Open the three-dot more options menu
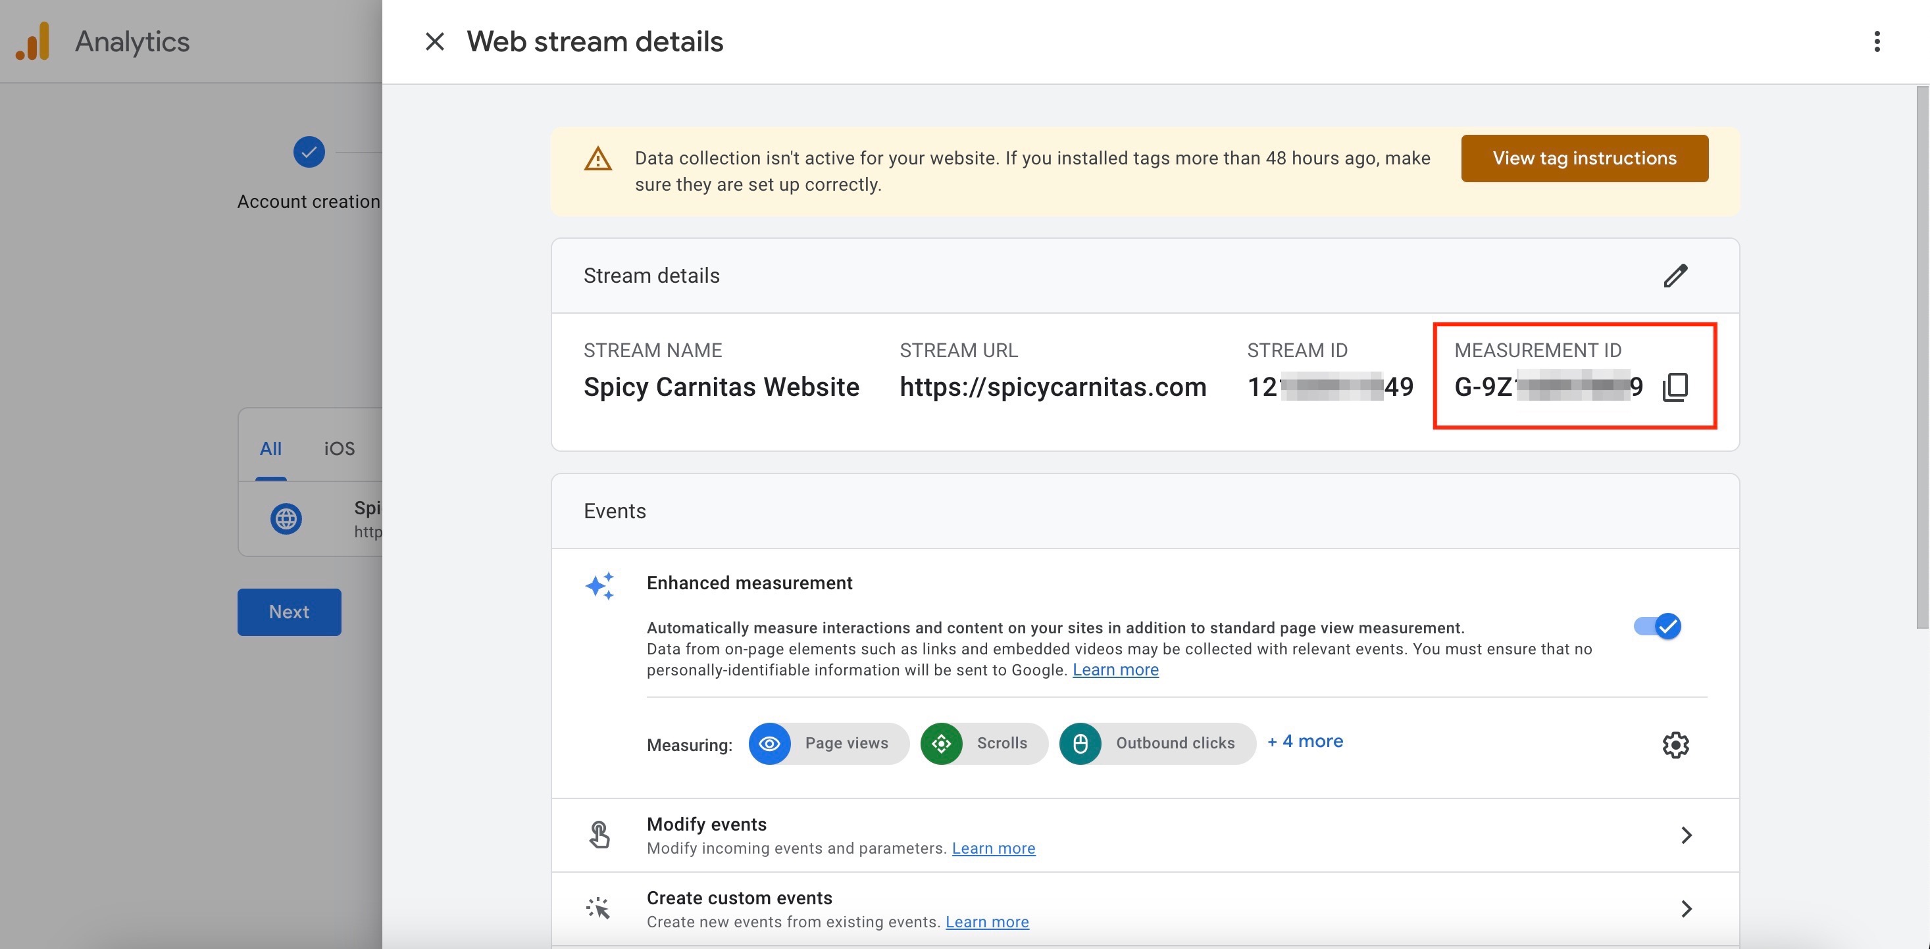This screenshot has width=1930, height=949. [x=1876, y=41]
